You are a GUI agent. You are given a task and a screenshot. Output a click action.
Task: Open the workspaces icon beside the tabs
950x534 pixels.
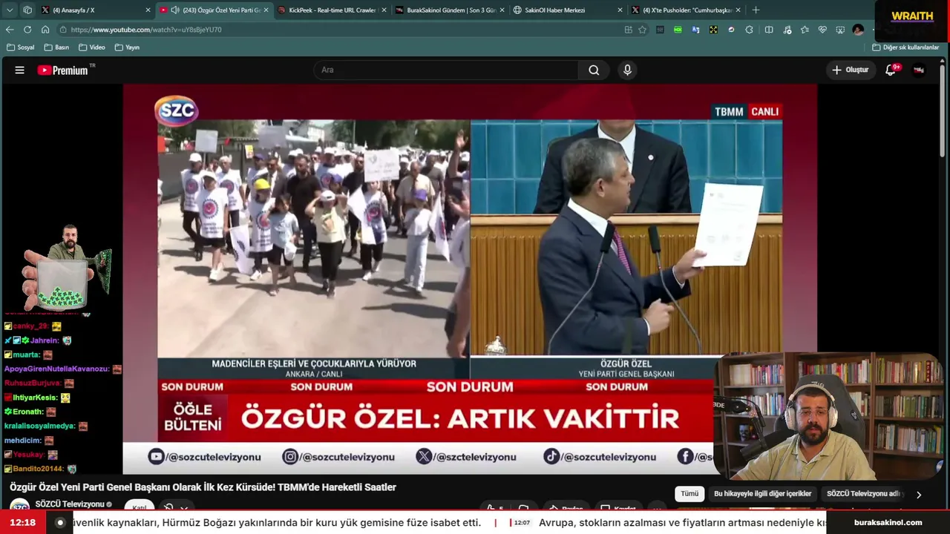27,10
